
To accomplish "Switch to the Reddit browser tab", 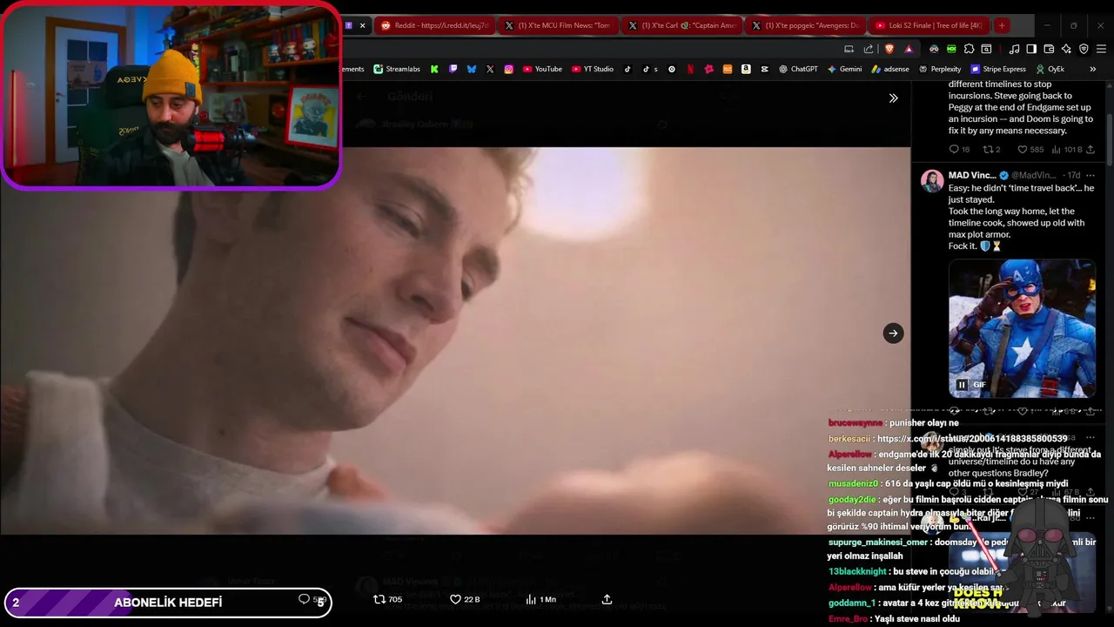I will point(434,25).
